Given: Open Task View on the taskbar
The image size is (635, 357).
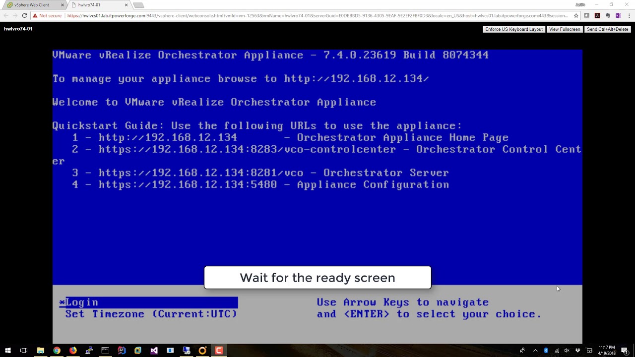Looking at the screenshot, I should [24, 351].
